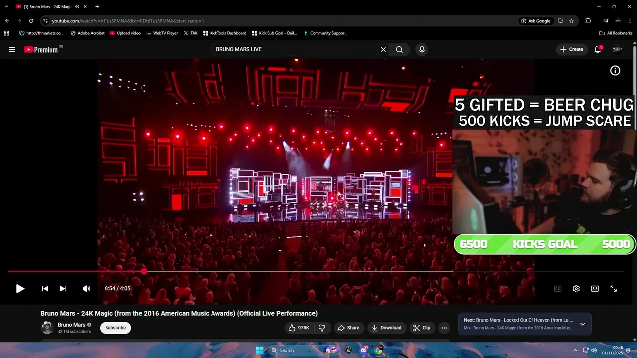Screen dimensions: 637x358
Task: Subscribe to Bruno Mars channel
Action: click(x=115, y=328)
